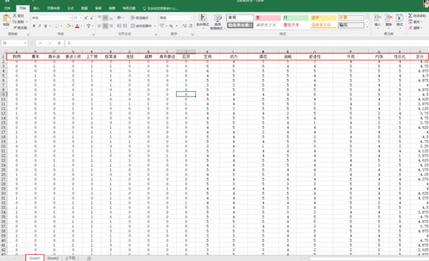The image size is (429, 261).
Task: Select the yellow 适中 cell style
Action: click(x=323, y=18)
